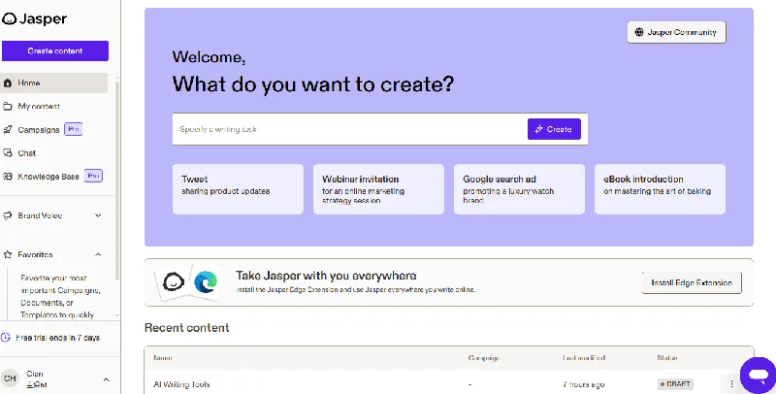Click the Jasper smiley extension icon

tap(174, 282)
